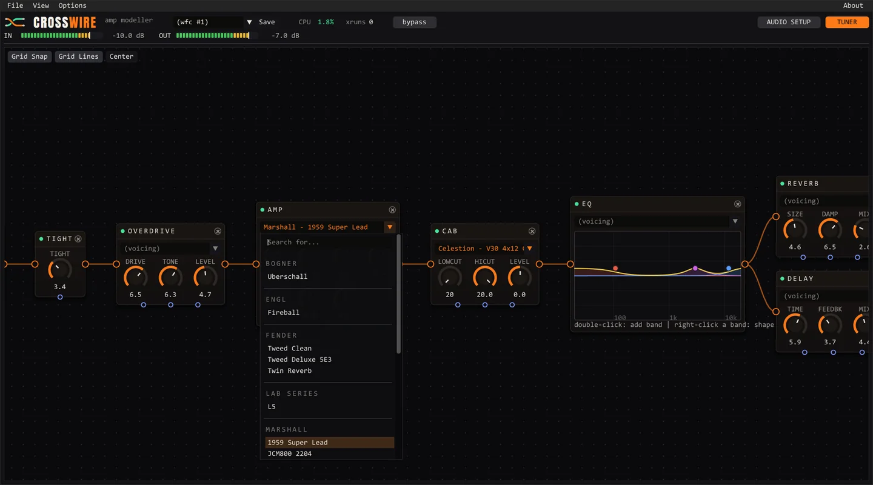The image size is (873, 485).
Task: Select Fireball amp from the list
Action: (329, 313)
